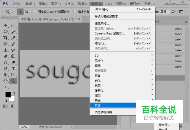Click Zoom Out mode in options bar
The height and width of the screenshot is (130, 190).
(x=27, y=12)
